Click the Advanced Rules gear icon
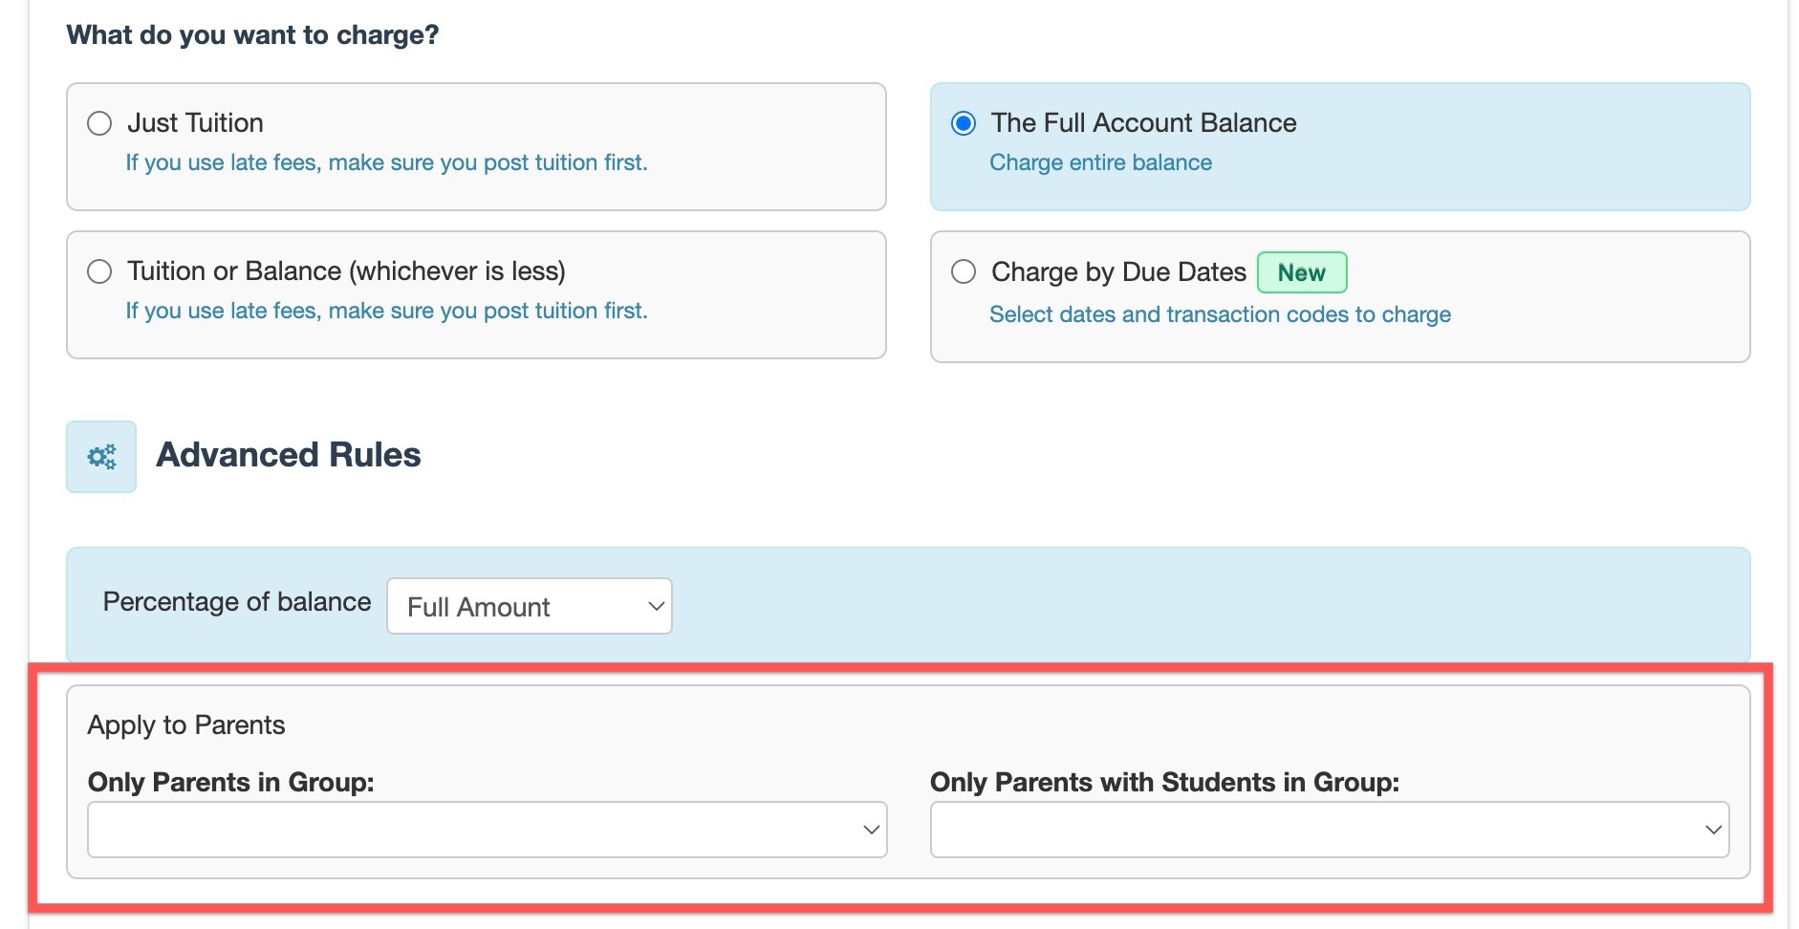 pos(101,457)
